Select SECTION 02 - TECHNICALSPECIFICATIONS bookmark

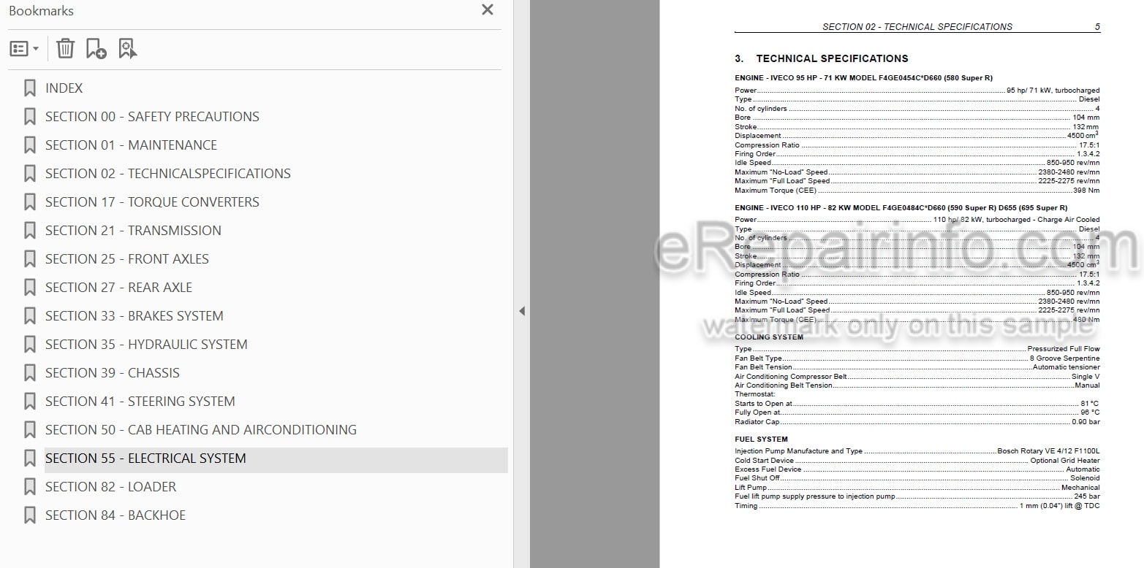[x=168, y=174]
